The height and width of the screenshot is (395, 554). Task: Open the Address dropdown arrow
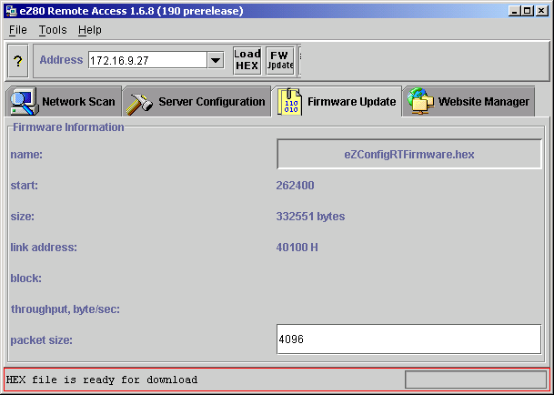pyautogui.click(x=216, y=60)
